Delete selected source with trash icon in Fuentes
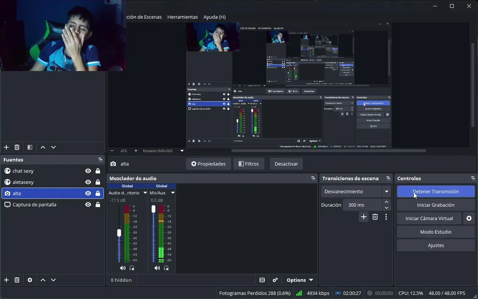This screenshot has width=478, height=299. coord(17,280)
